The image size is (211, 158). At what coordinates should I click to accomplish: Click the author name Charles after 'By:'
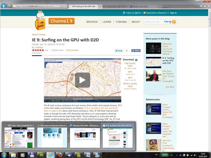(x=39, y=47)
